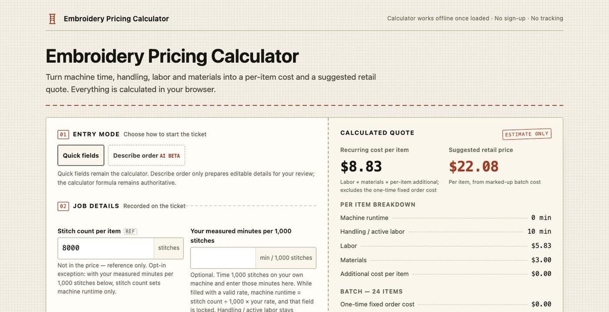609x312 pixels.
Task: Focus the Stitch count per item field
Action: (106, 248)
